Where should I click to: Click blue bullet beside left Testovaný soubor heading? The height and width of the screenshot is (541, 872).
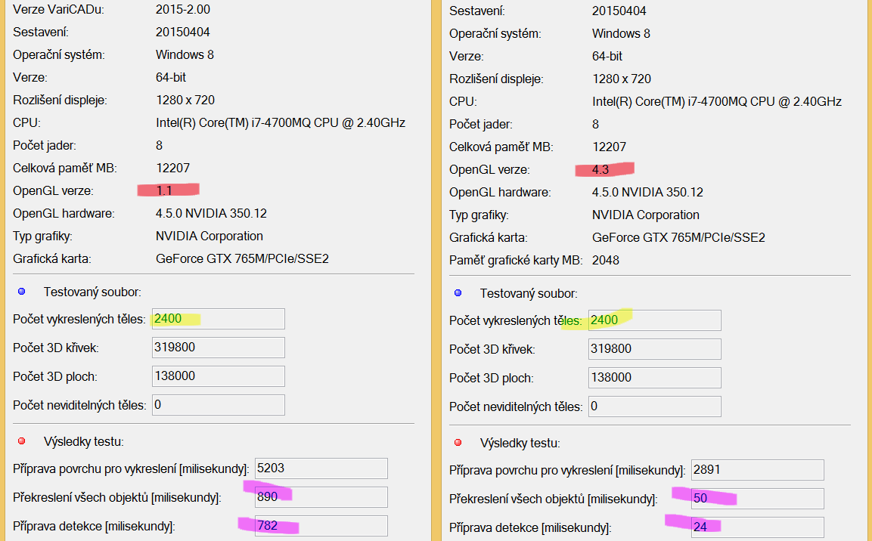[x=21, y=292]
